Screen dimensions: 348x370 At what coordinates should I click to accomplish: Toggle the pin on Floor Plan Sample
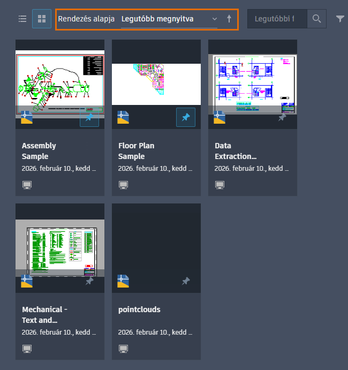coord(186,117)
